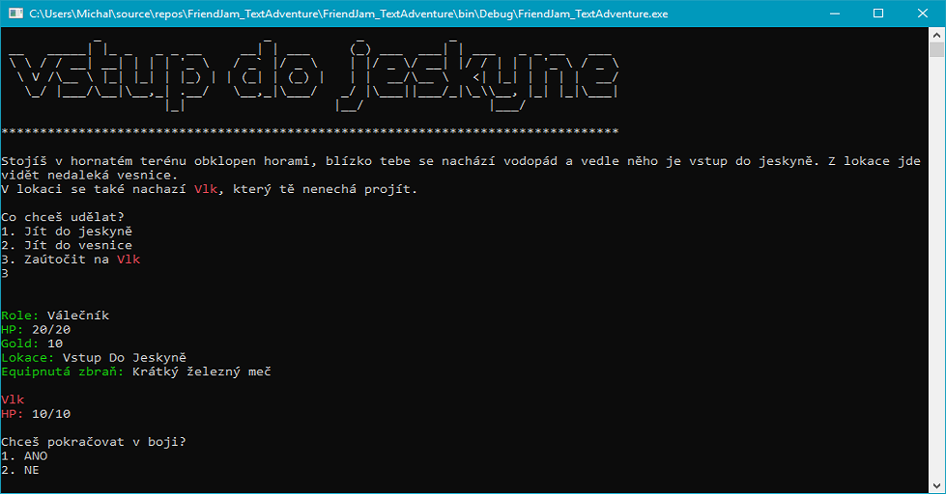Click the scrollbar up arrow

click(936, 36)
